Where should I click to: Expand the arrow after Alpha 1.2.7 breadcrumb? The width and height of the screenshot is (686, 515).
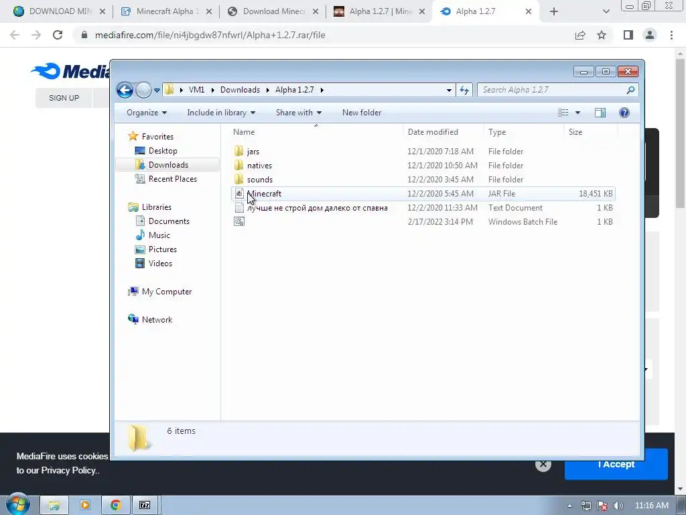pos(322,90)
